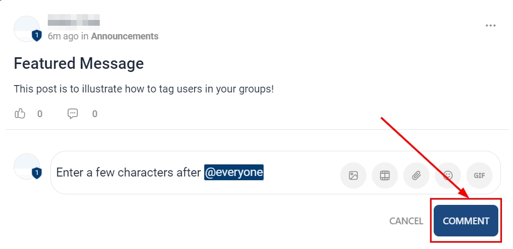Attach a file with the paperclip icon

416,175
